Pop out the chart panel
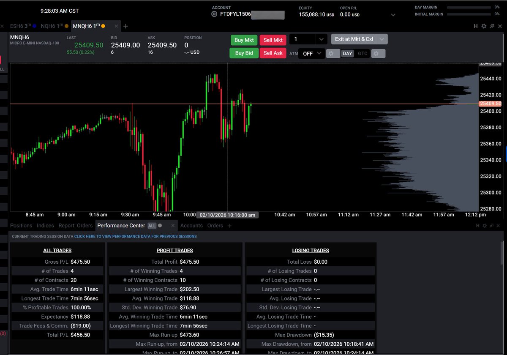 tap(492, 26)
